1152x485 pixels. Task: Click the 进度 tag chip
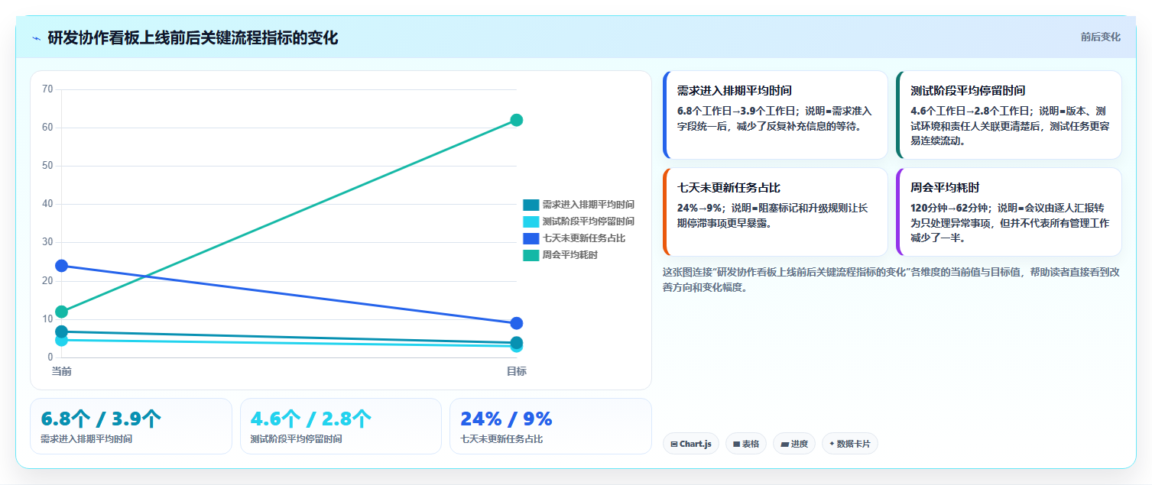click(x=794, y=444)
